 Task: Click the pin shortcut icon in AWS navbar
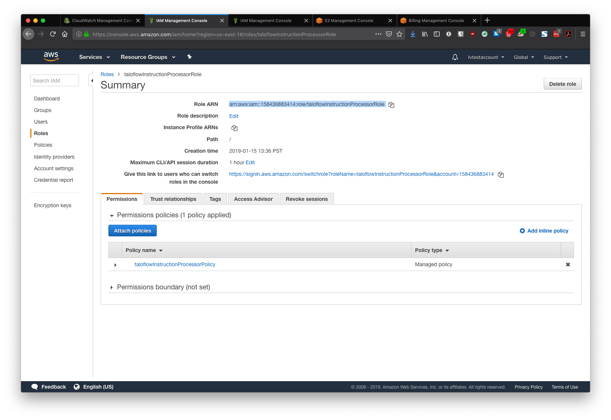[x=190, y=57]
